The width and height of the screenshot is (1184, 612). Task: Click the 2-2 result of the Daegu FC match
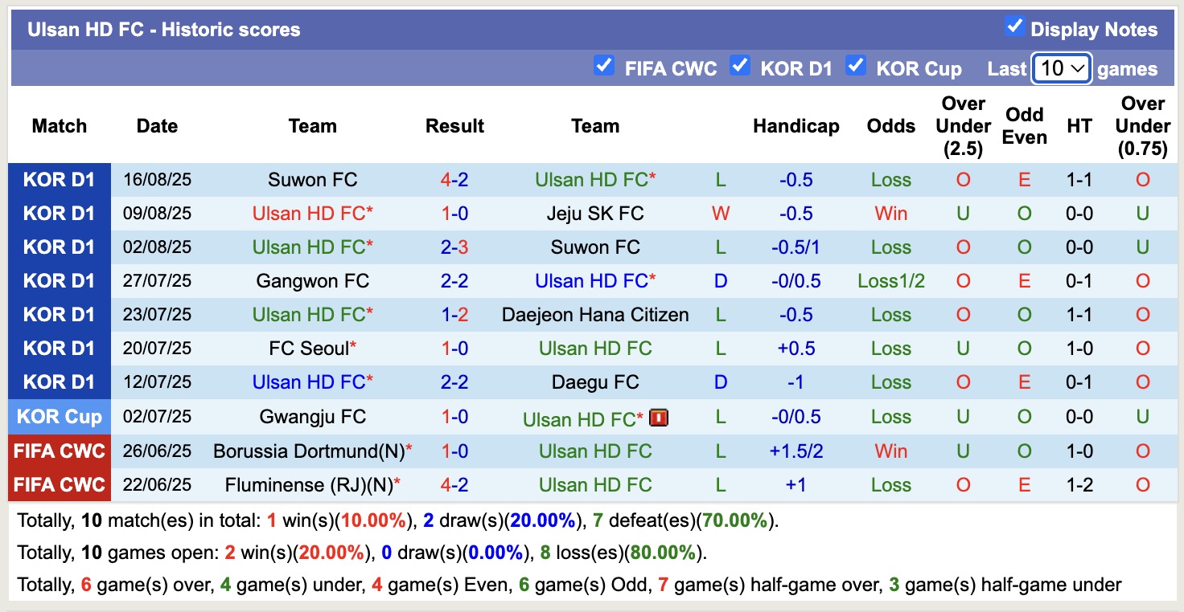coord(454,382)
